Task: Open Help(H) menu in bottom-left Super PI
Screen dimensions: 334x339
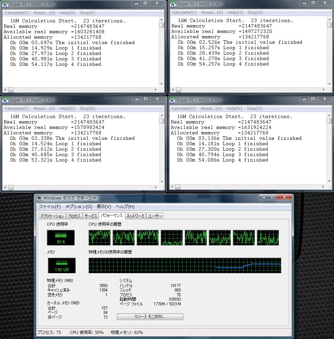Action: 67,109
